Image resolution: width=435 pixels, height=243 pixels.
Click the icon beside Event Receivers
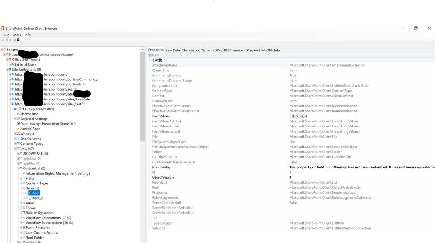[x=24, y=228]
